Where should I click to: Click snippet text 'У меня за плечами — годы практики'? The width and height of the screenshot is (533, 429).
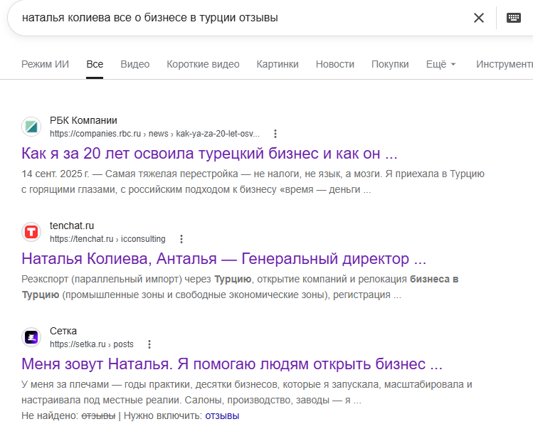pyautogui.click(x=105, y=384)
